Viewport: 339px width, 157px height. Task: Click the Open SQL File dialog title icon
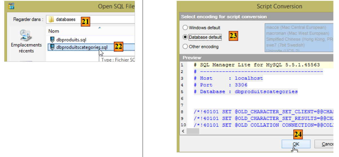click(x=11, y=6)
